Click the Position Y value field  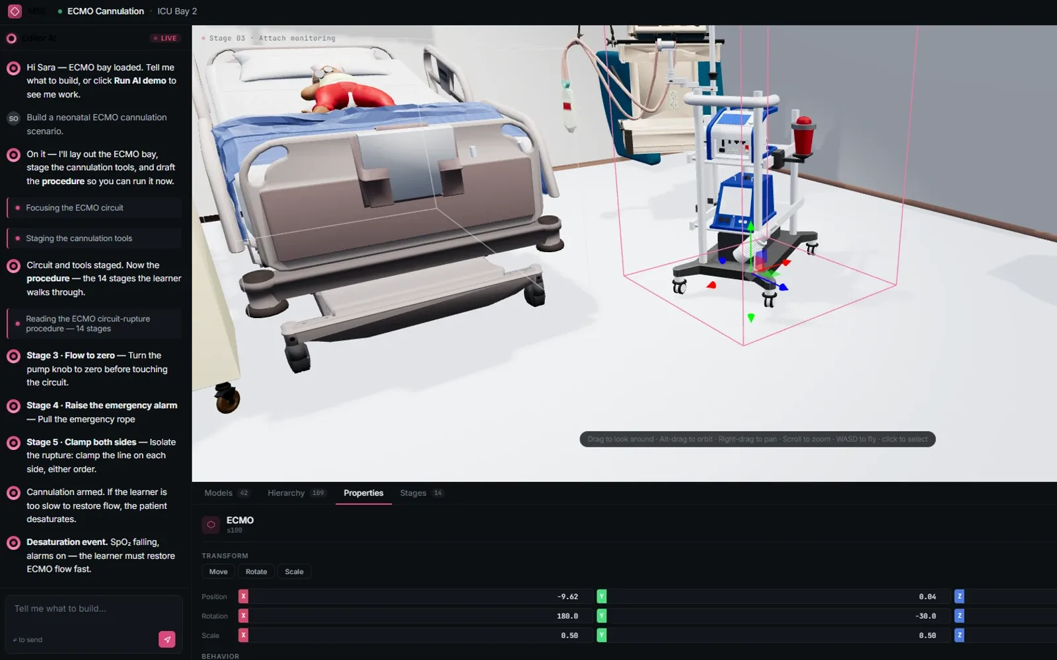774,596
